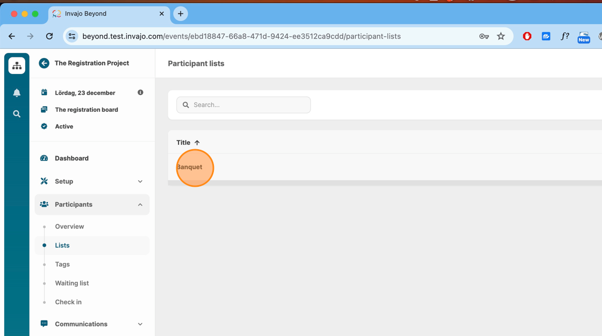Click the Lördag, 23 december date text

pyautogui.click(x=85, y=92)
